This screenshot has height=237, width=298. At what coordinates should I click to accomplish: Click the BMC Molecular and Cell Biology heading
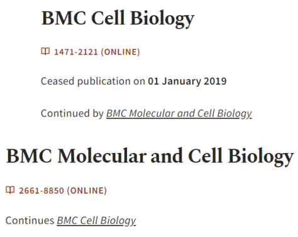point(150,156)
